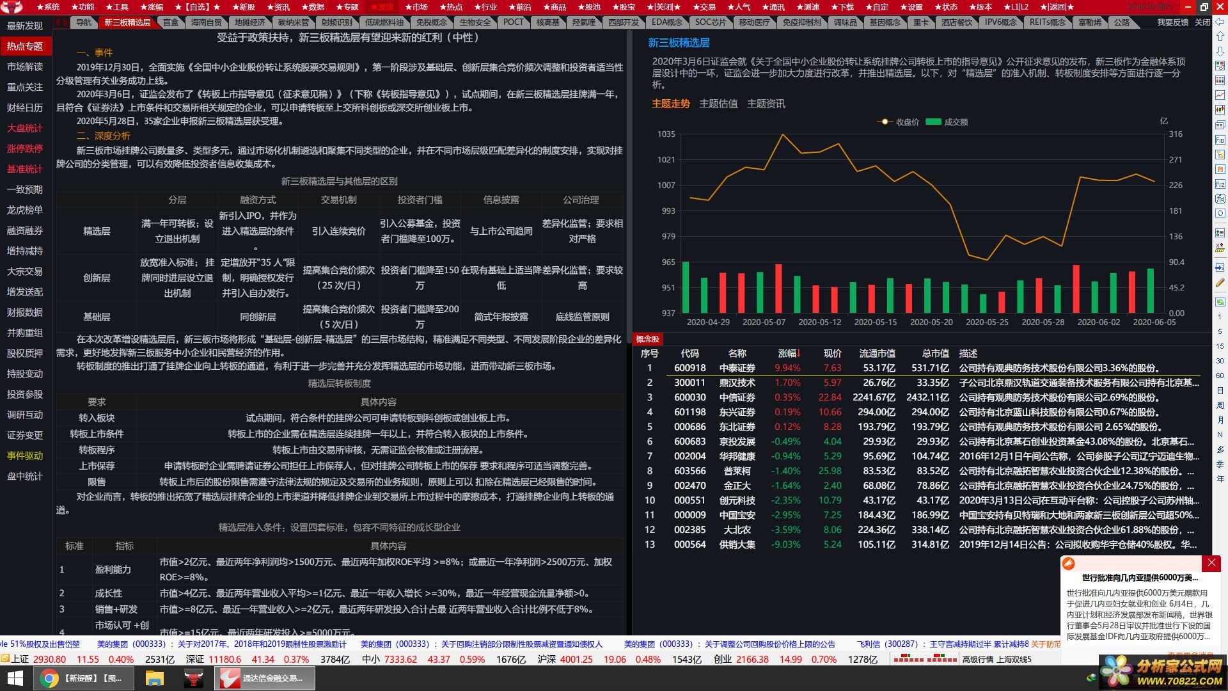The width and height of the screenshot is (1228, 691).
Task: Click the 我要反馈 feedback link
Action: [1173, 22]
